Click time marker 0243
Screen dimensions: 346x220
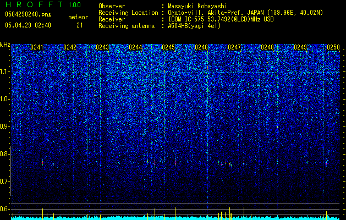click(x=103, y=47)
